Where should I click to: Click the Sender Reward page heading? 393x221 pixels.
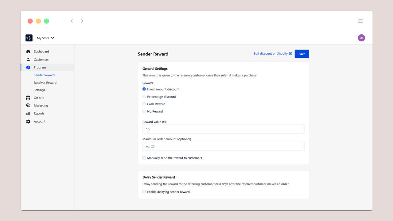(153, 54)
